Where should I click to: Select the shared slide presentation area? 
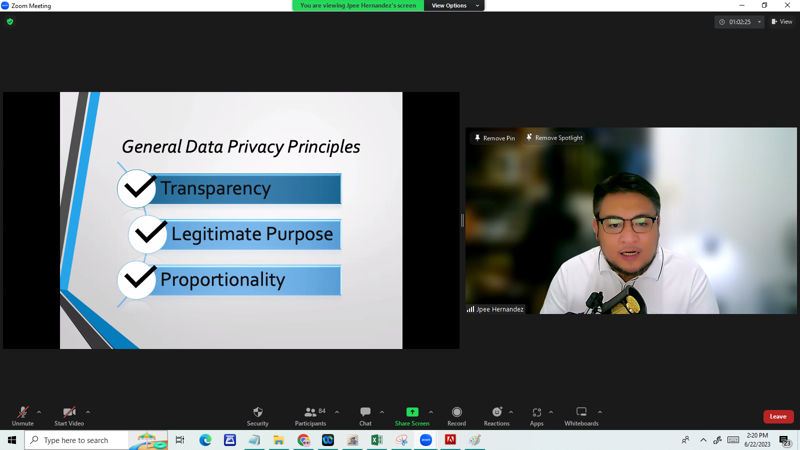pyautogui.click(x=231, y=220)
